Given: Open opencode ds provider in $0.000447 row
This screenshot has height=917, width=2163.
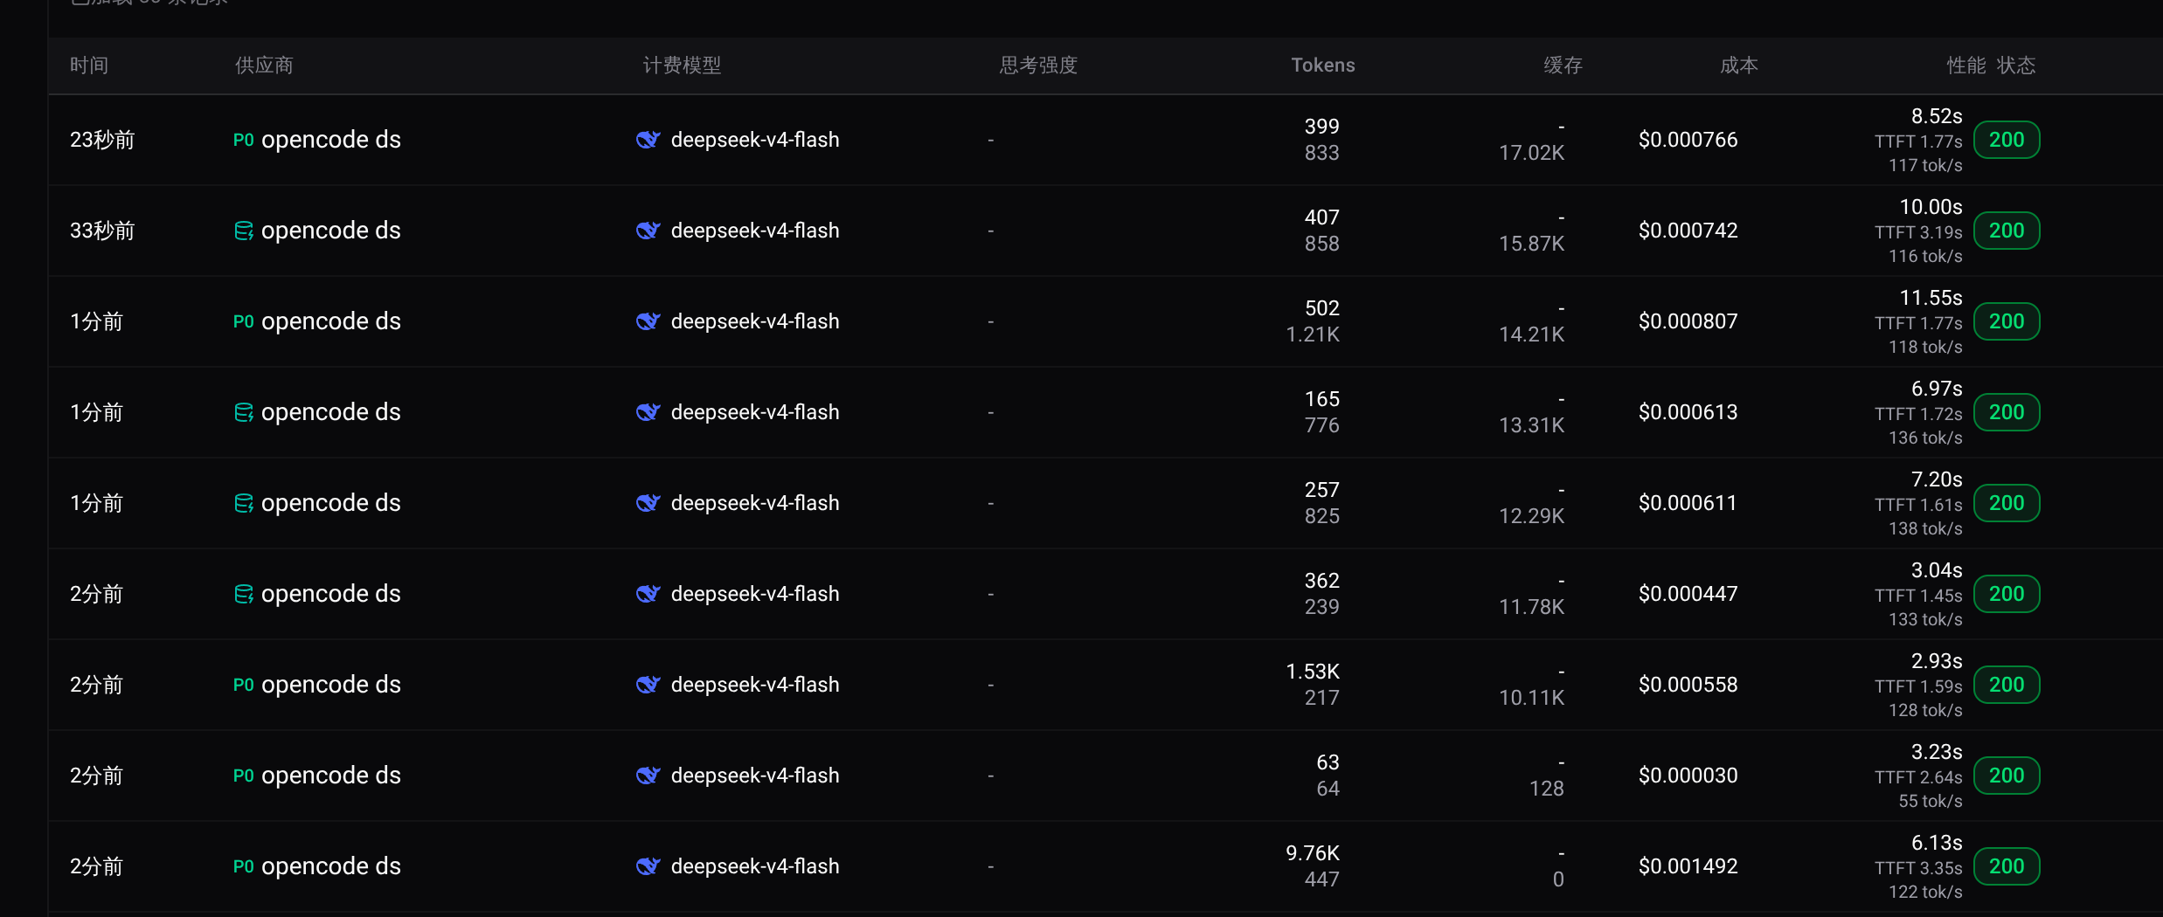Looking at the screenshot, I should coord(331,594).
